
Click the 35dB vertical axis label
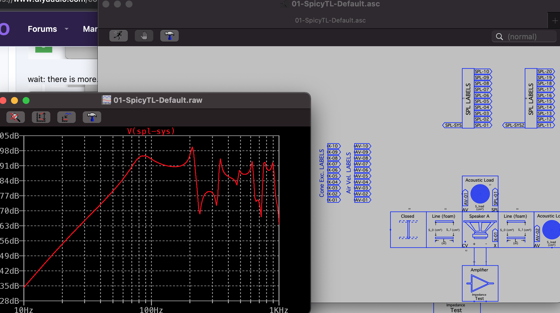10,286
